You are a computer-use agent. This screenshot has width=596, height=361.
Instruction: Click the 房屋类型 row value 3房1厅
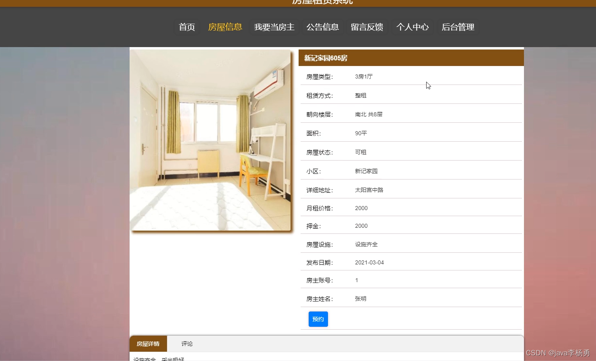coord(364,76)
